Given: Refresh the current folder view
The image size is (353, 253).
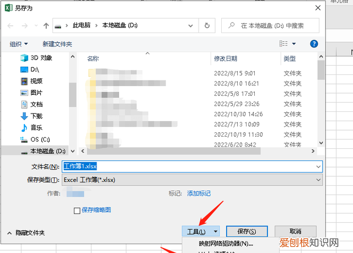Looking at the screenshot, I should [x=207, y=26].
